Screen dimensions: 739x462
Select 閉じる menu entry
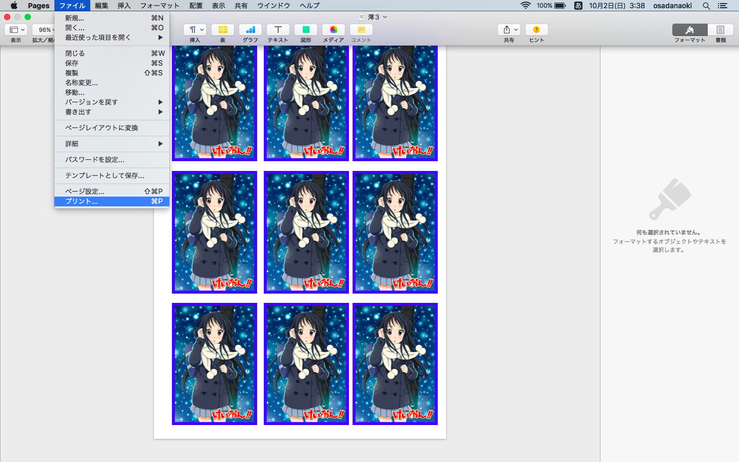[x=112, y=53]
